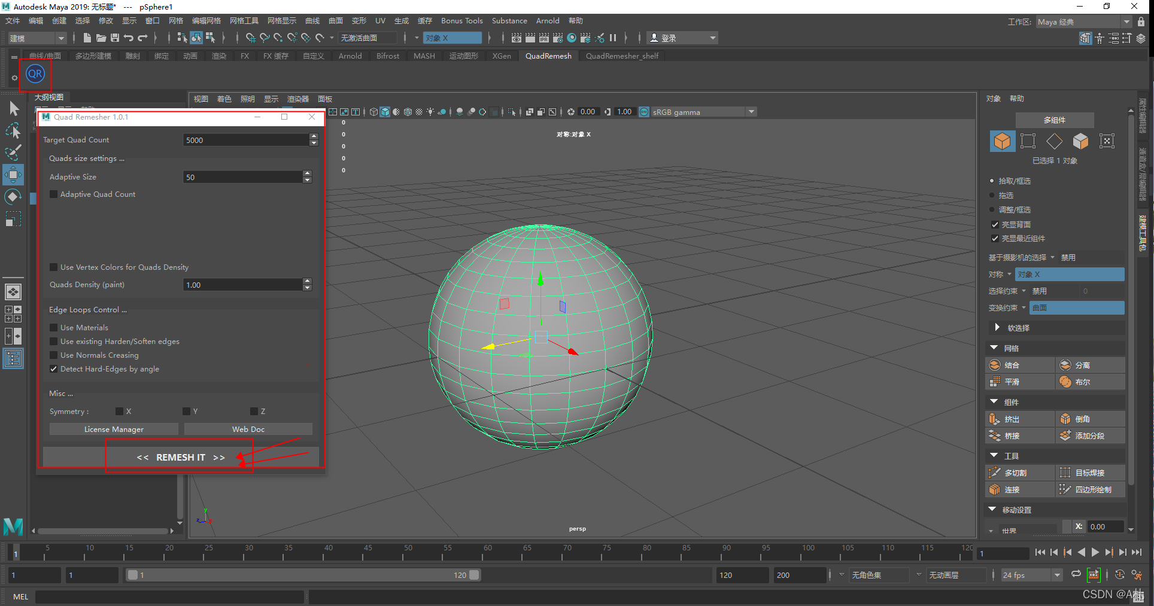This screenshot has width=1154, height=606.
Task: Select UV component mode icon
Action: 1107,141
